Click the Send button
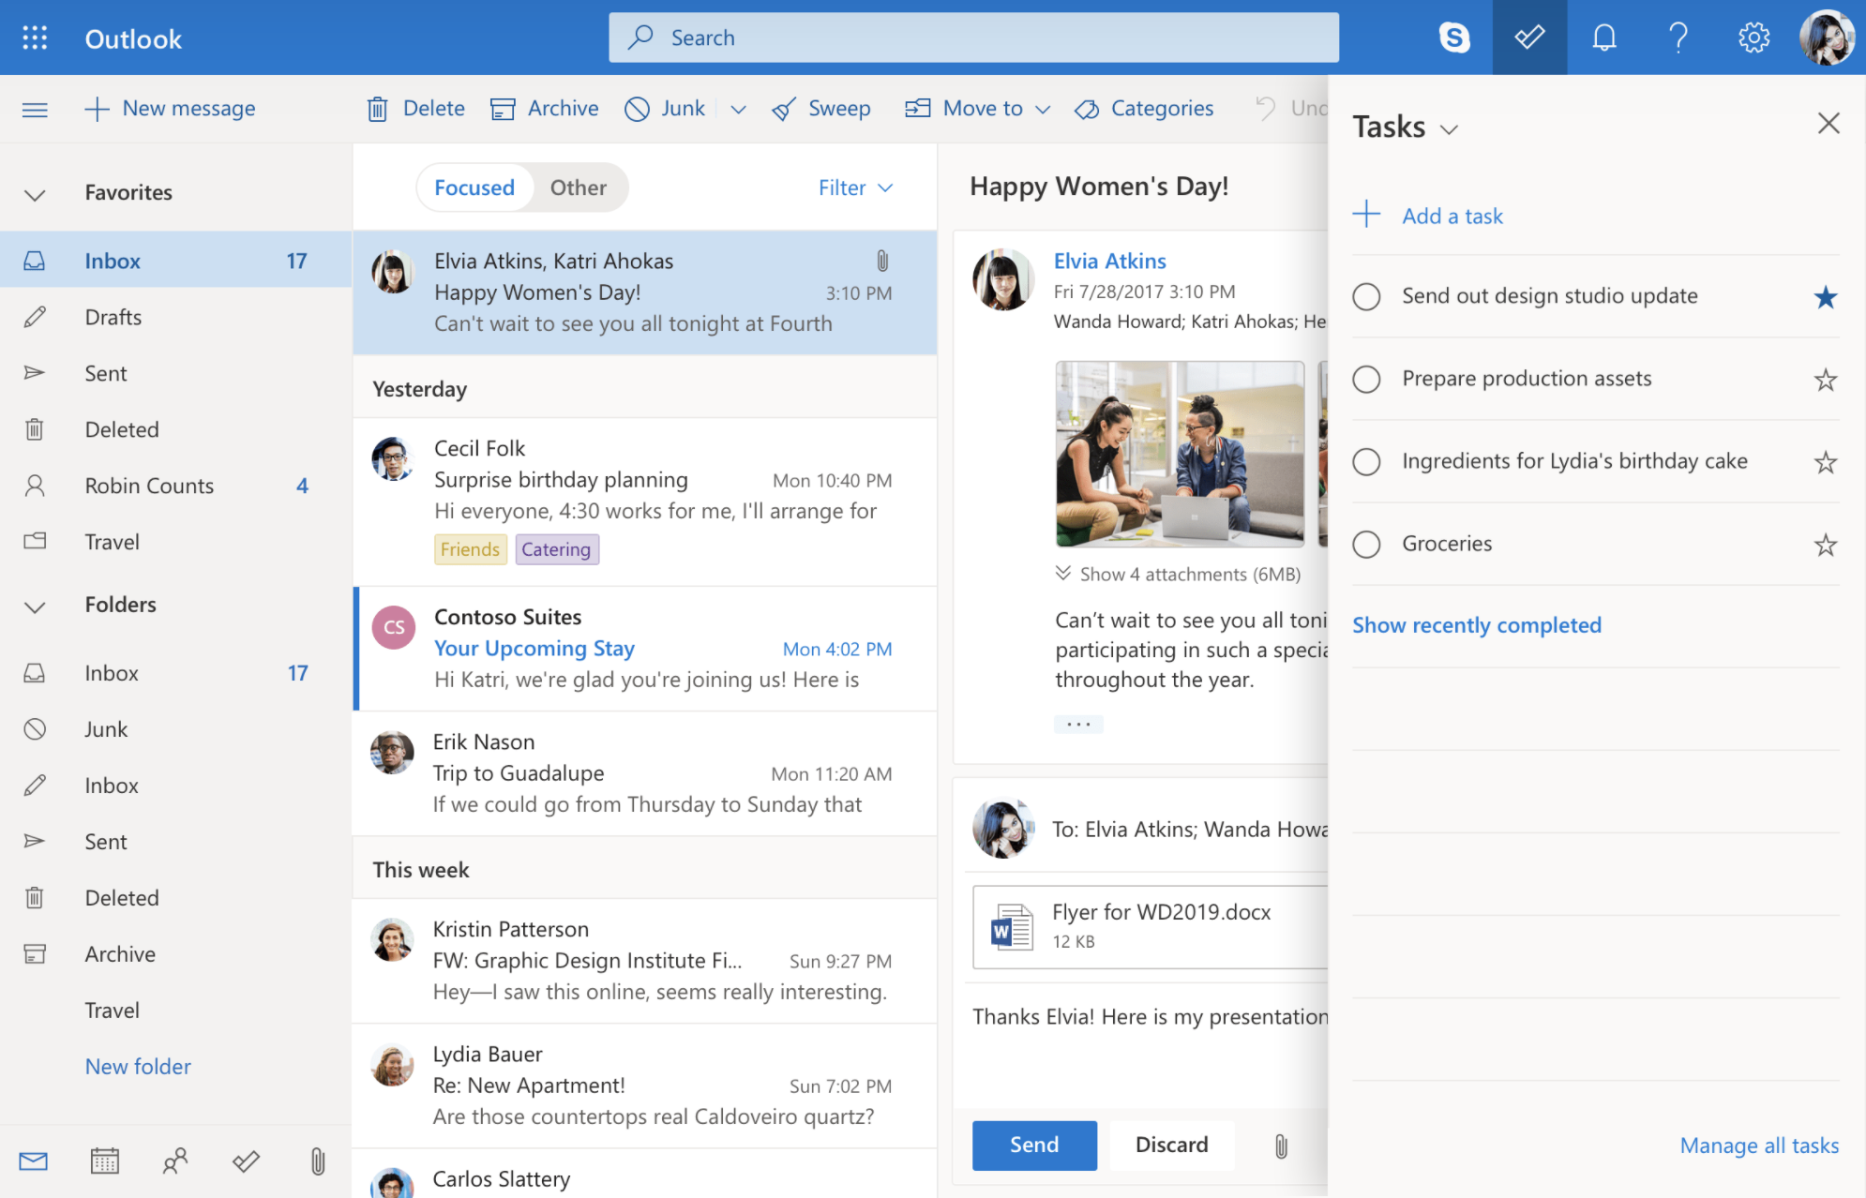Screen dimensions: 1866x1198 (x=1033, y=1145)
